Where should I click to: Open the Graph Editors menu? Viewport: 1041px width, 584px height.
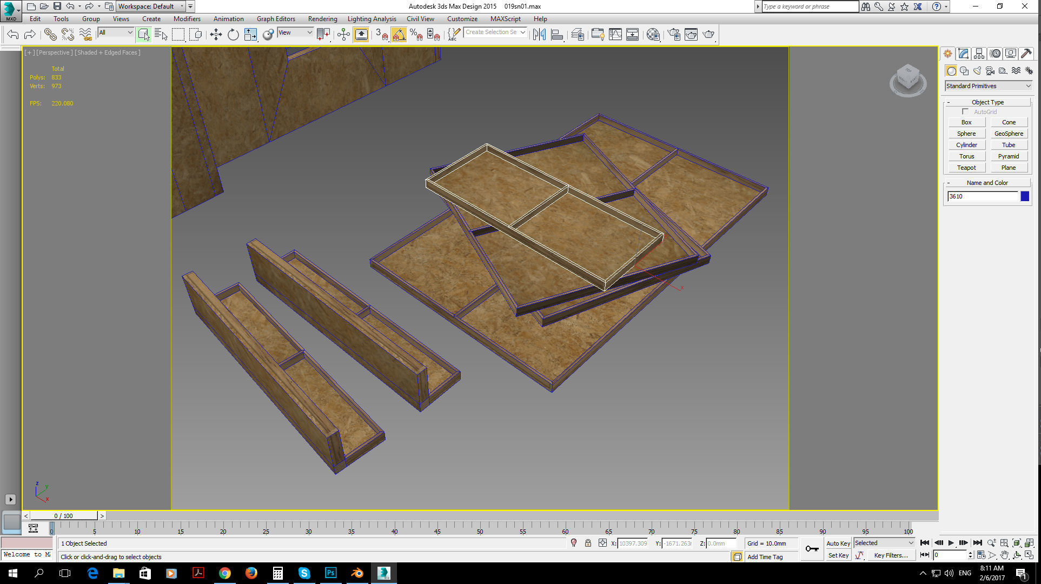point(276,19)
